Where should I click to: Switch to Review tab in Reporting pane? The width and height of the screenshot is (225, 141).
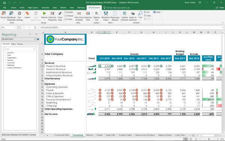tap(20, 44)
